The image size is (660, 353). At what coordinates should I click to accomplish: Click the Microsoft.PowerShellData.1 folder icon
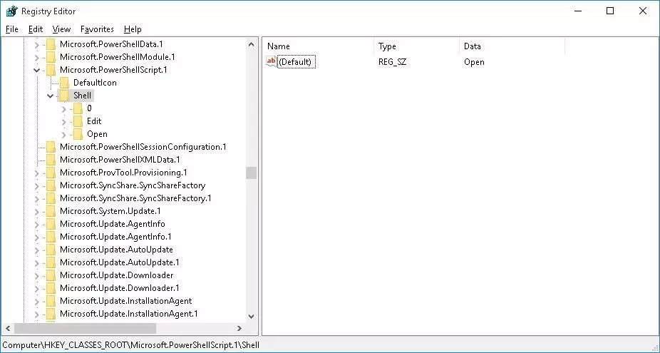pyautogui.click(x=51, y=44)
